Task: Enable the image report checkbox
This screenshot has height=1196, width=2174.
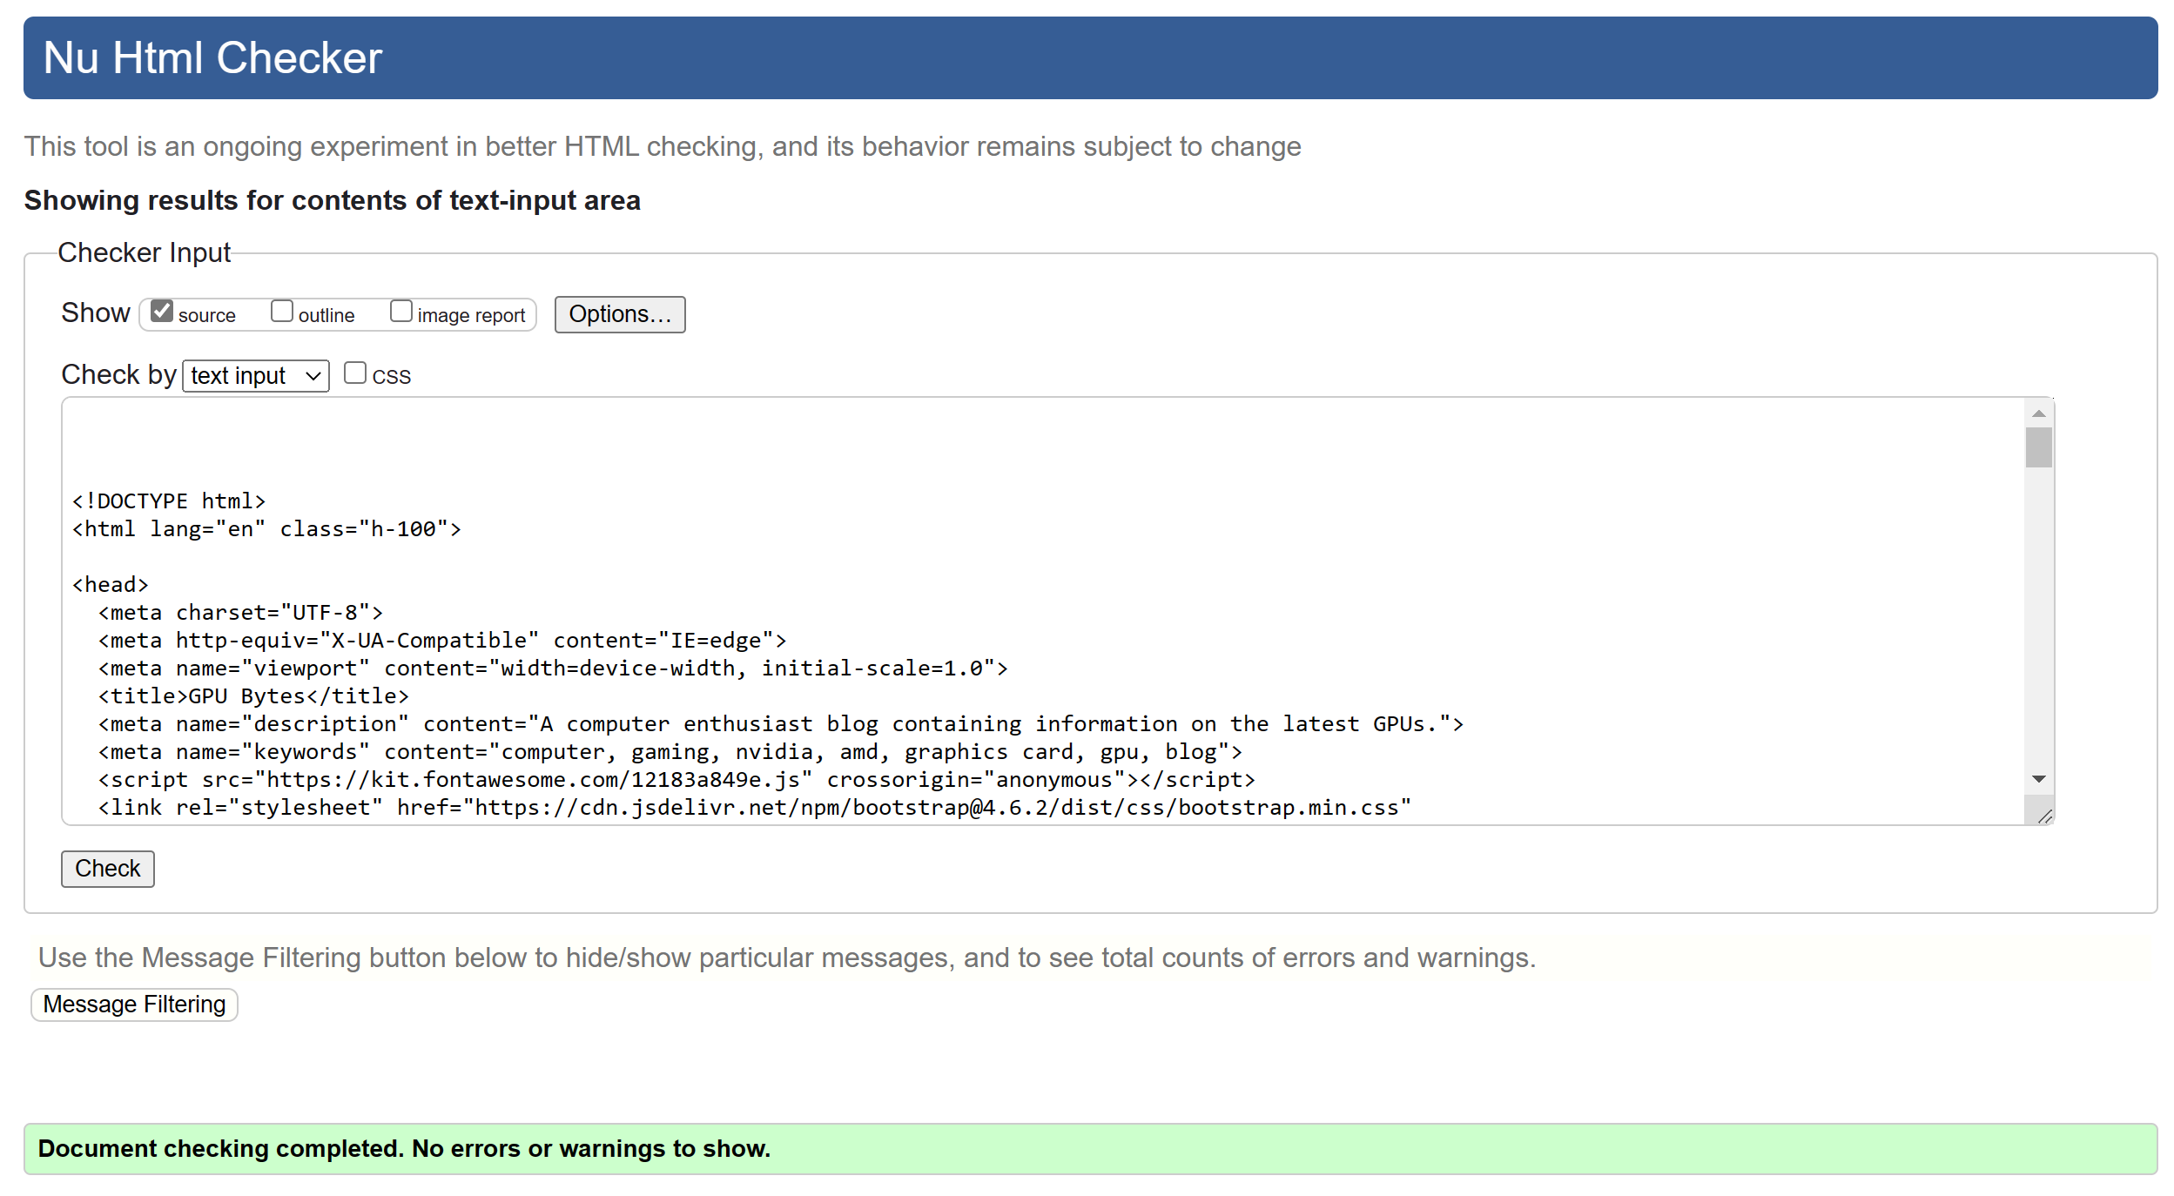Action: (400, 312)
